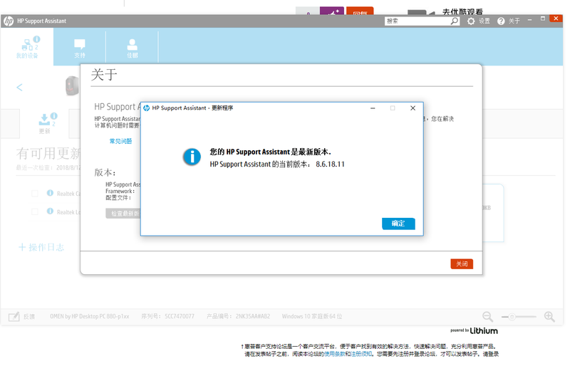Click the back arrow chevron
Screen dimensions: 570x366
click(x=20, y=88)
